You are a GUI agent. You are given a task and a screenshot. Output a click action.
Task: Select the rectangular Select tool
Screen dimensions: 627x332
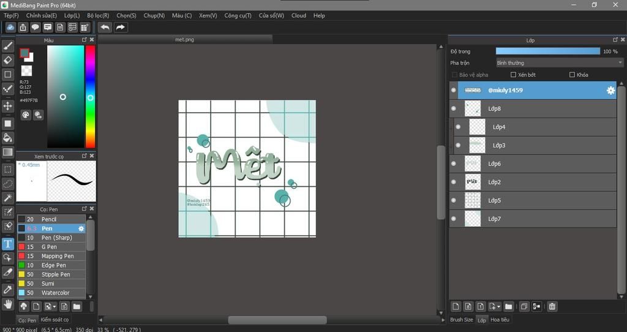pos(7,169)
